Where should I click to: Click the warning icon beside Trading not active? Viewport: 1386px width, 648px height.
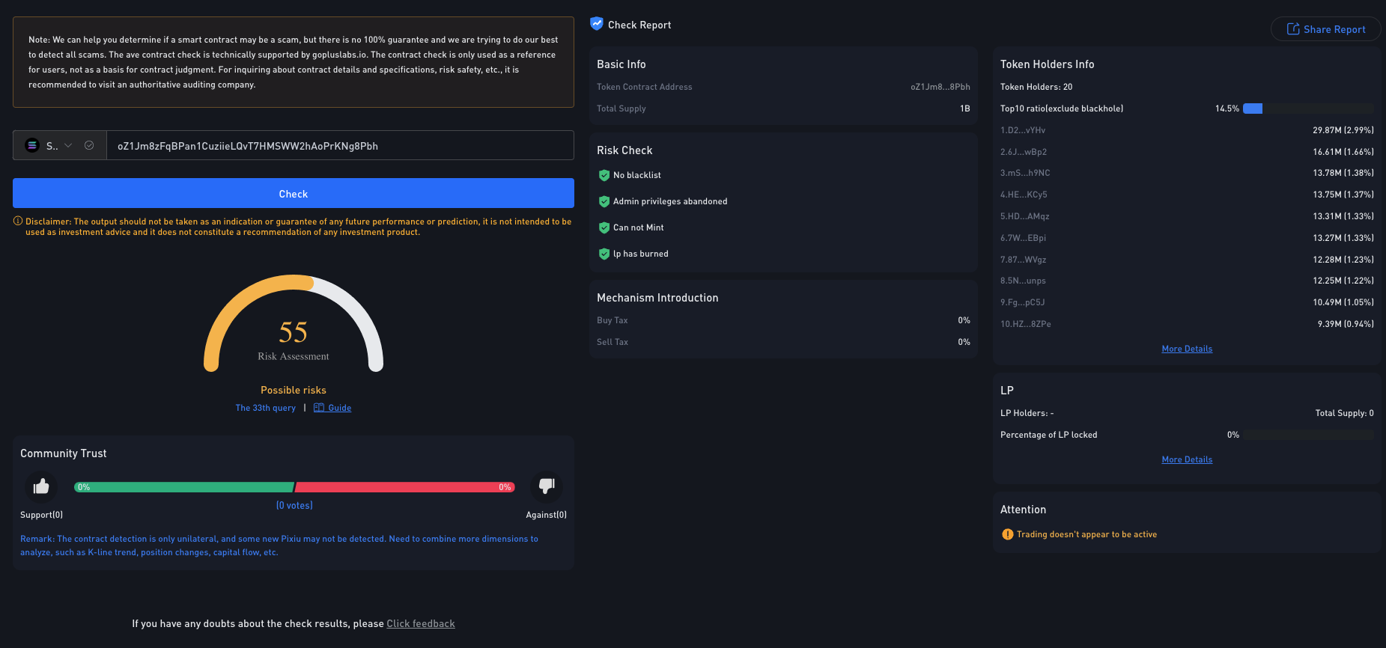(1007, 534)
